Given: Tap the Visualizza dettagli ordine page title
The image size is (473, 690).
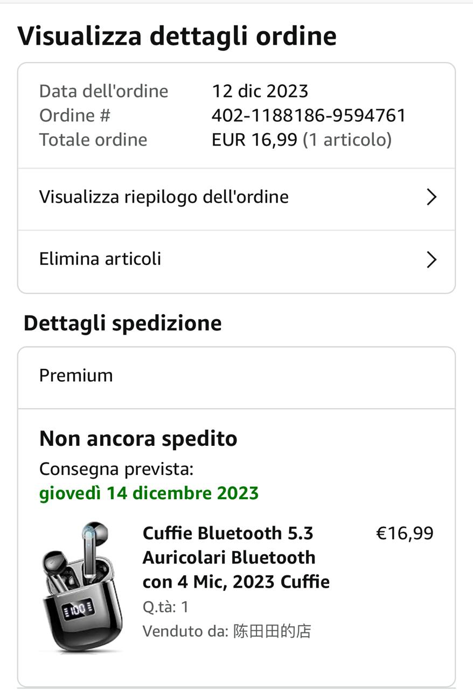Looking at the screenshot, I should point(177,36).
